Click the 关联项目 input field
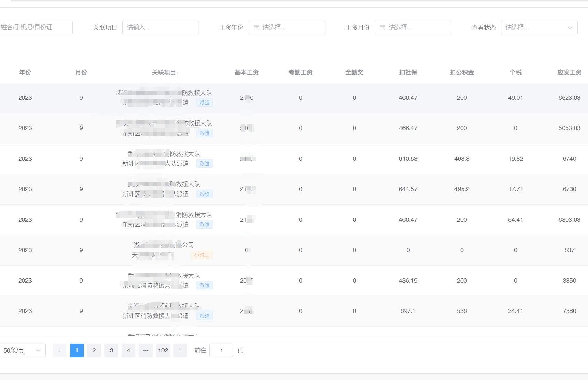 pos(160,28)
